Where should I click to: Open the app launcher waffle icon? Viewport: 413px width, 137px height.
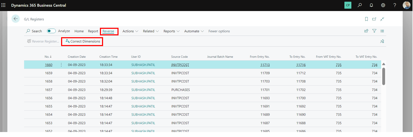coord(3,5)
